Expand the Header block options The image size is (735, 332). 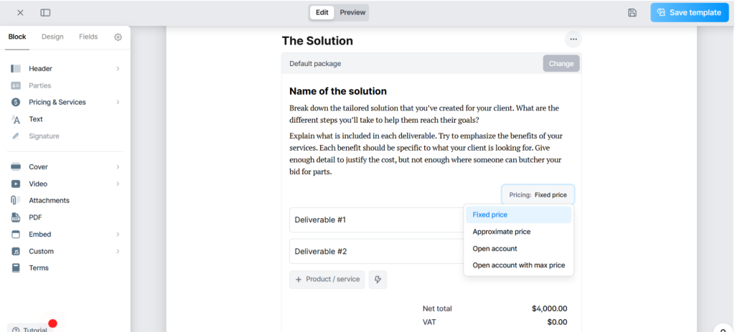coord(118,69)
